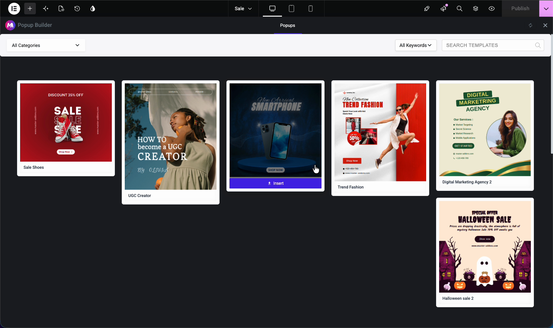553x328 pixels.
Task: Open the page settings document icon
Action: coord(61,9)
